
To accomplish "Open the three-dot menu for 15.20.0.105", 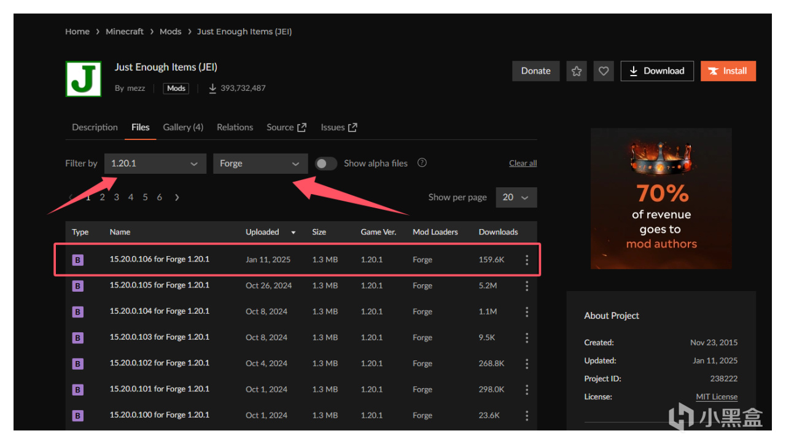I will pyautogui.click(x=526, y=286).
